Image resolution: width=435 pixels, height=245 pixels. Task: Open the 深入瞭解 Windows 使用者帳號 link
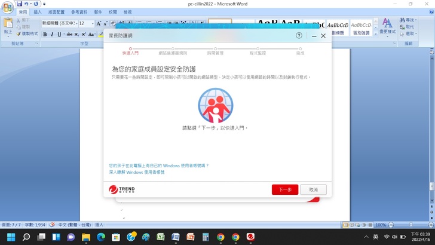click(136, 172)
